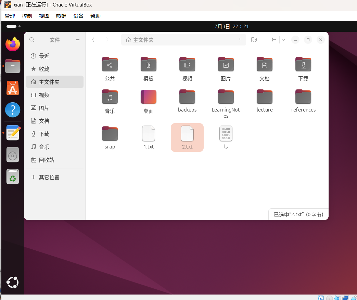Open Ubuntu Software from the dock
The width and height of the screenshot is (357, 300).
tap(13, 88)
